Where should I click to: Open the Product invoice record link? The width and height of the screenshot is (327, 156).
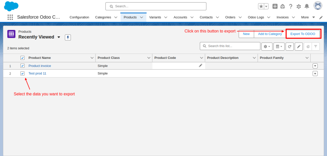click(x=40, y=66)
